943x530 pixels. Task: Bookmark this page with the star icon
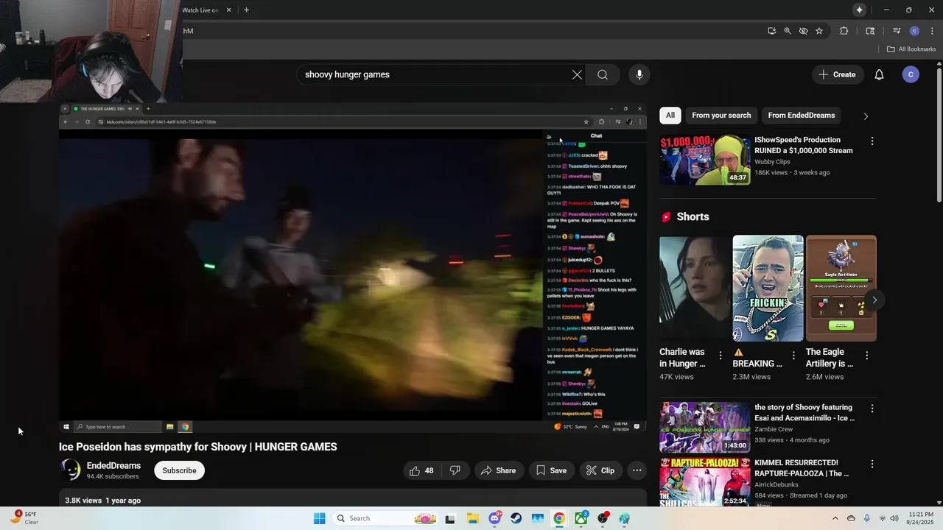click(x=819, y=31)
